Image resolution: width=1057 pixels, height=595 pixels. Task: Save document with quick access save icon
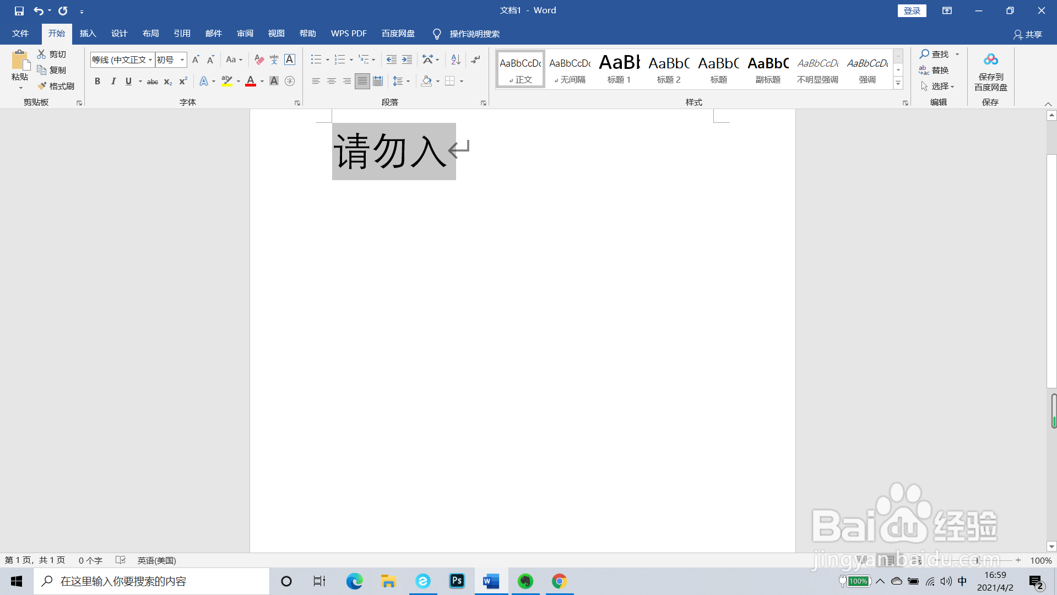19,10
